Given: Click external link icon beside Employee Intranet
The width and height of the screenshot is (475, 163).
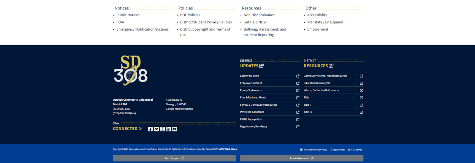Looking at the screenshot, I should coord(298,83).
